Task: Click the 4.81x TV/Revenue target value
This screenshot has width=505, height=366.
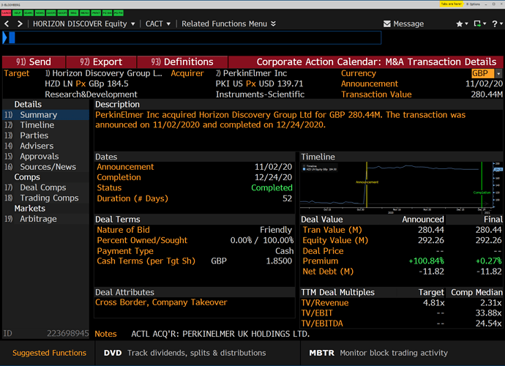Action: [x=433, y=303]
